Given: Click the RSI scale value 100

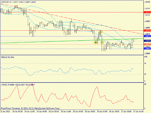Looking at the screenshot, I should [x=146, y=57].
